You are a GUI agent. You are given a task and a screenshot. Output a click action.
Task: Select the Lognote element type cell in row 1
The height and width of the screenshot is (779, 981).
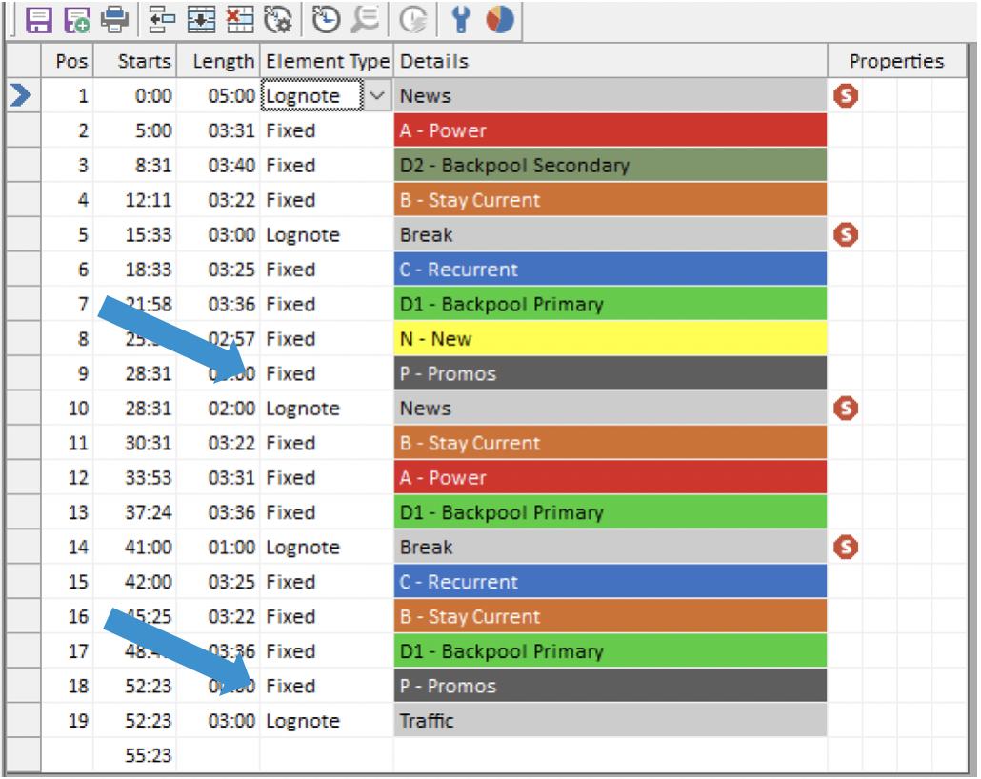click(x=310, y=96)
